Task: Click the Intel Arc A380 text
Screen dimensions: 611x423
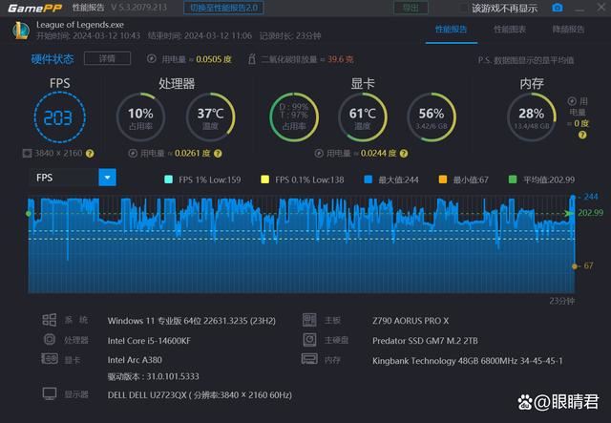Action: tap(135, 360)
